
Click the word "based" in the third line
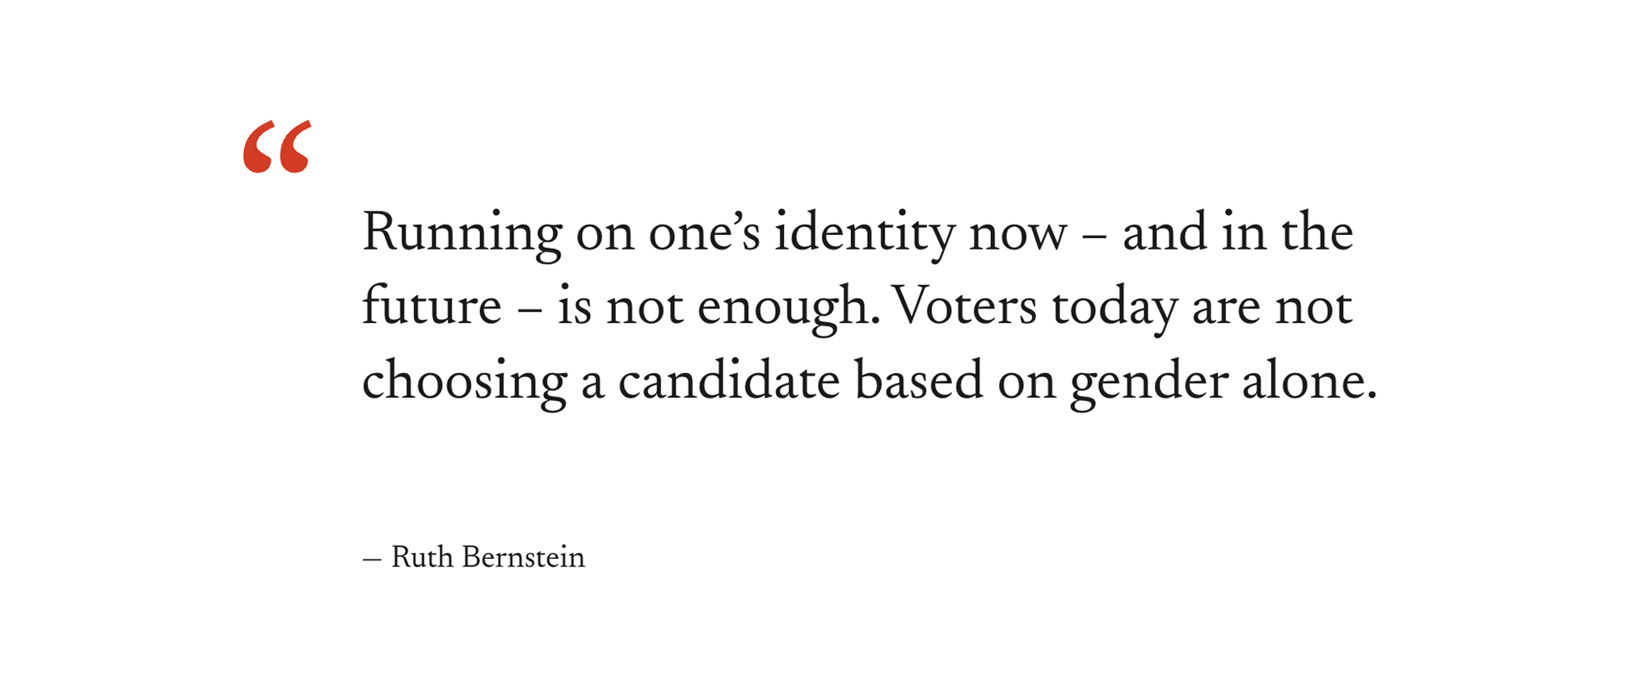[919, 381]
